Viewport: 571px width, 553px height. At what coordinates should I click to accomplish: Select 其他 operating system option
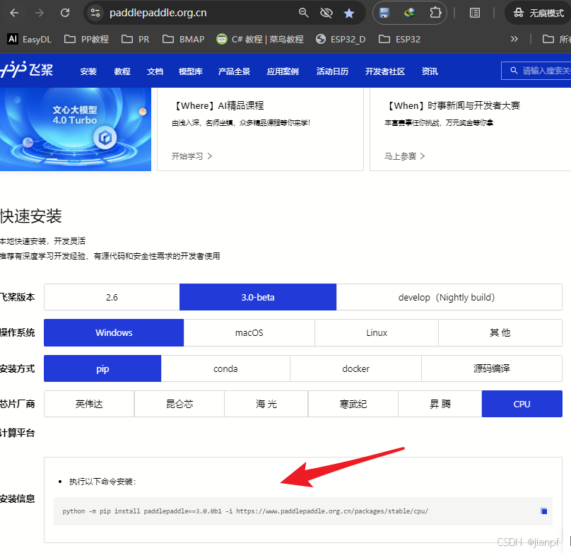(x=500, y=332)
